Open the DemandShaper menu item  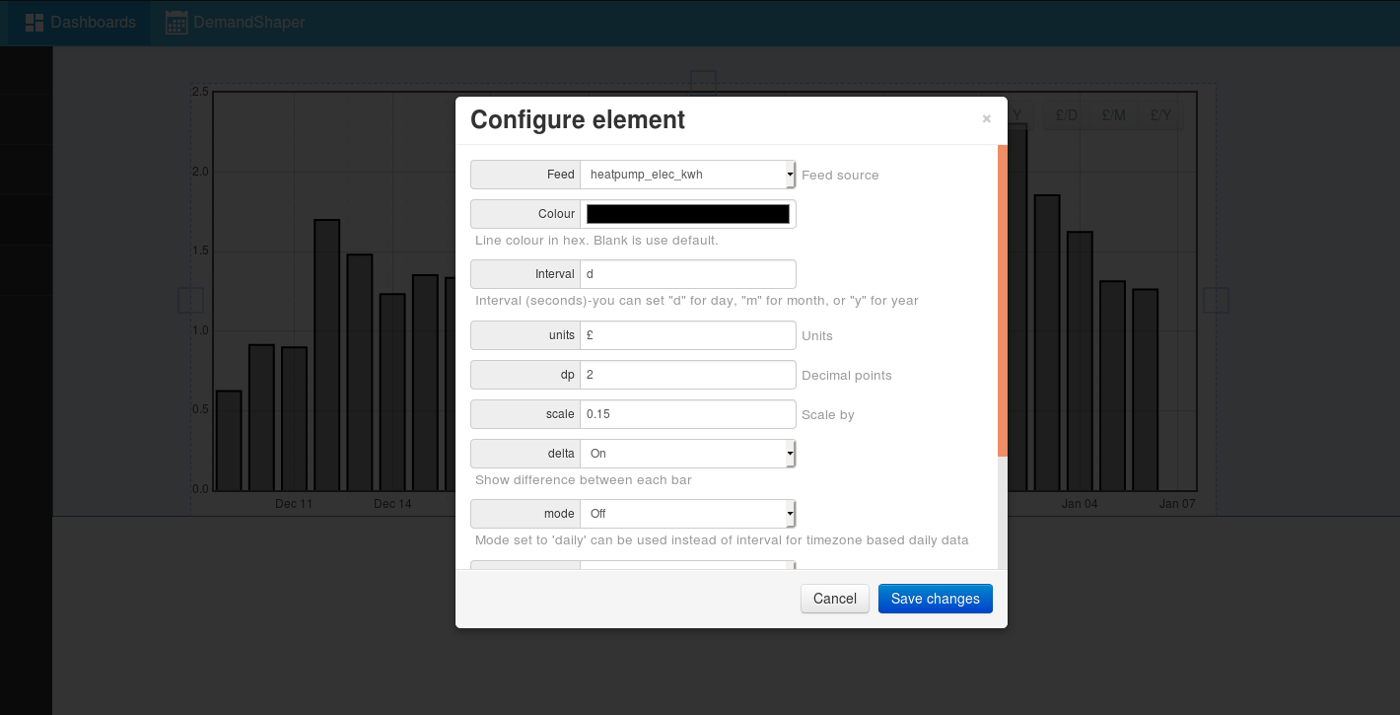248,22
